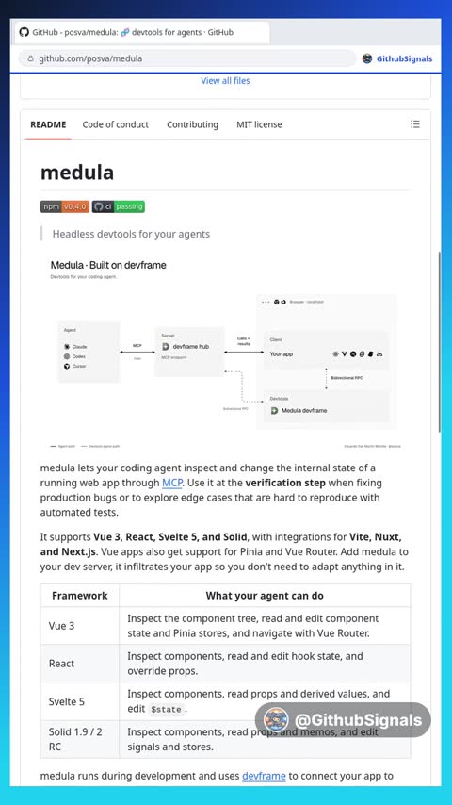The width and height of the screenshot is (452, 805).
Task: Open the devframe hyperlink
Action: [264, 775]
